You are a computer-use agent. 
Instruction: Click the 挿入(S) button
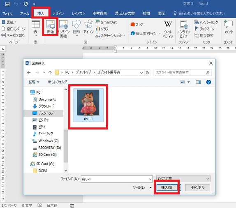167,187
